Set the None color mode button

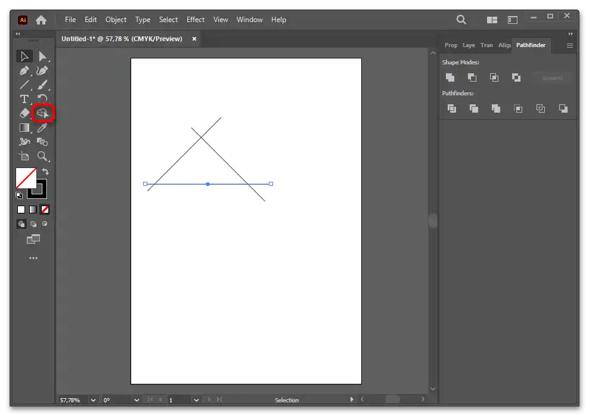(45, 209)
